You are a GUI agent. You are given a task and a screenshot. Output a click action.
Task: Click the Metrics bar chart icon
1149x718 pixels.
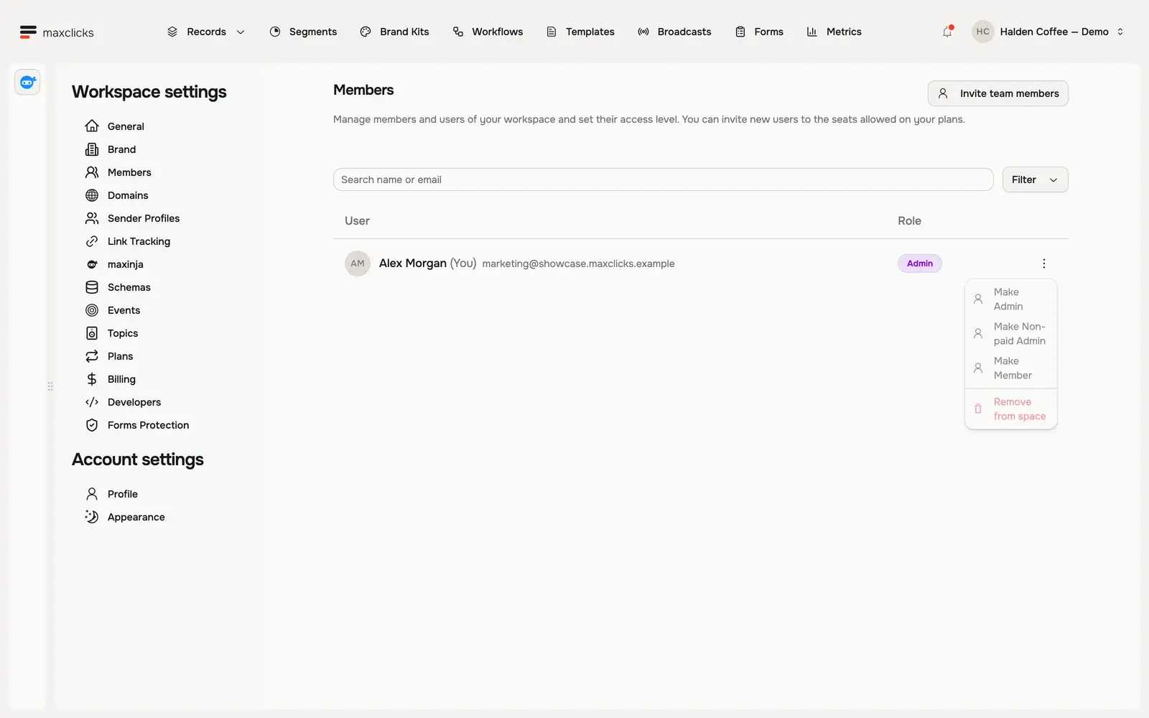tap(811, 32)
